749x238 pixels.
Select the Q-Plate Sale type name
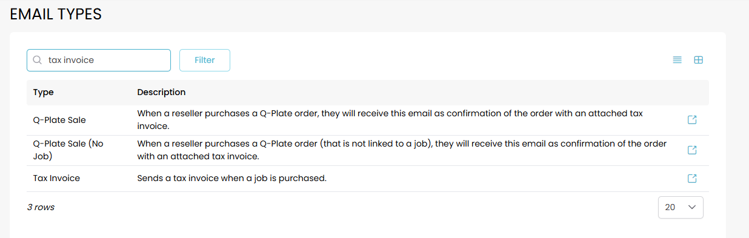tap(59, 120)
